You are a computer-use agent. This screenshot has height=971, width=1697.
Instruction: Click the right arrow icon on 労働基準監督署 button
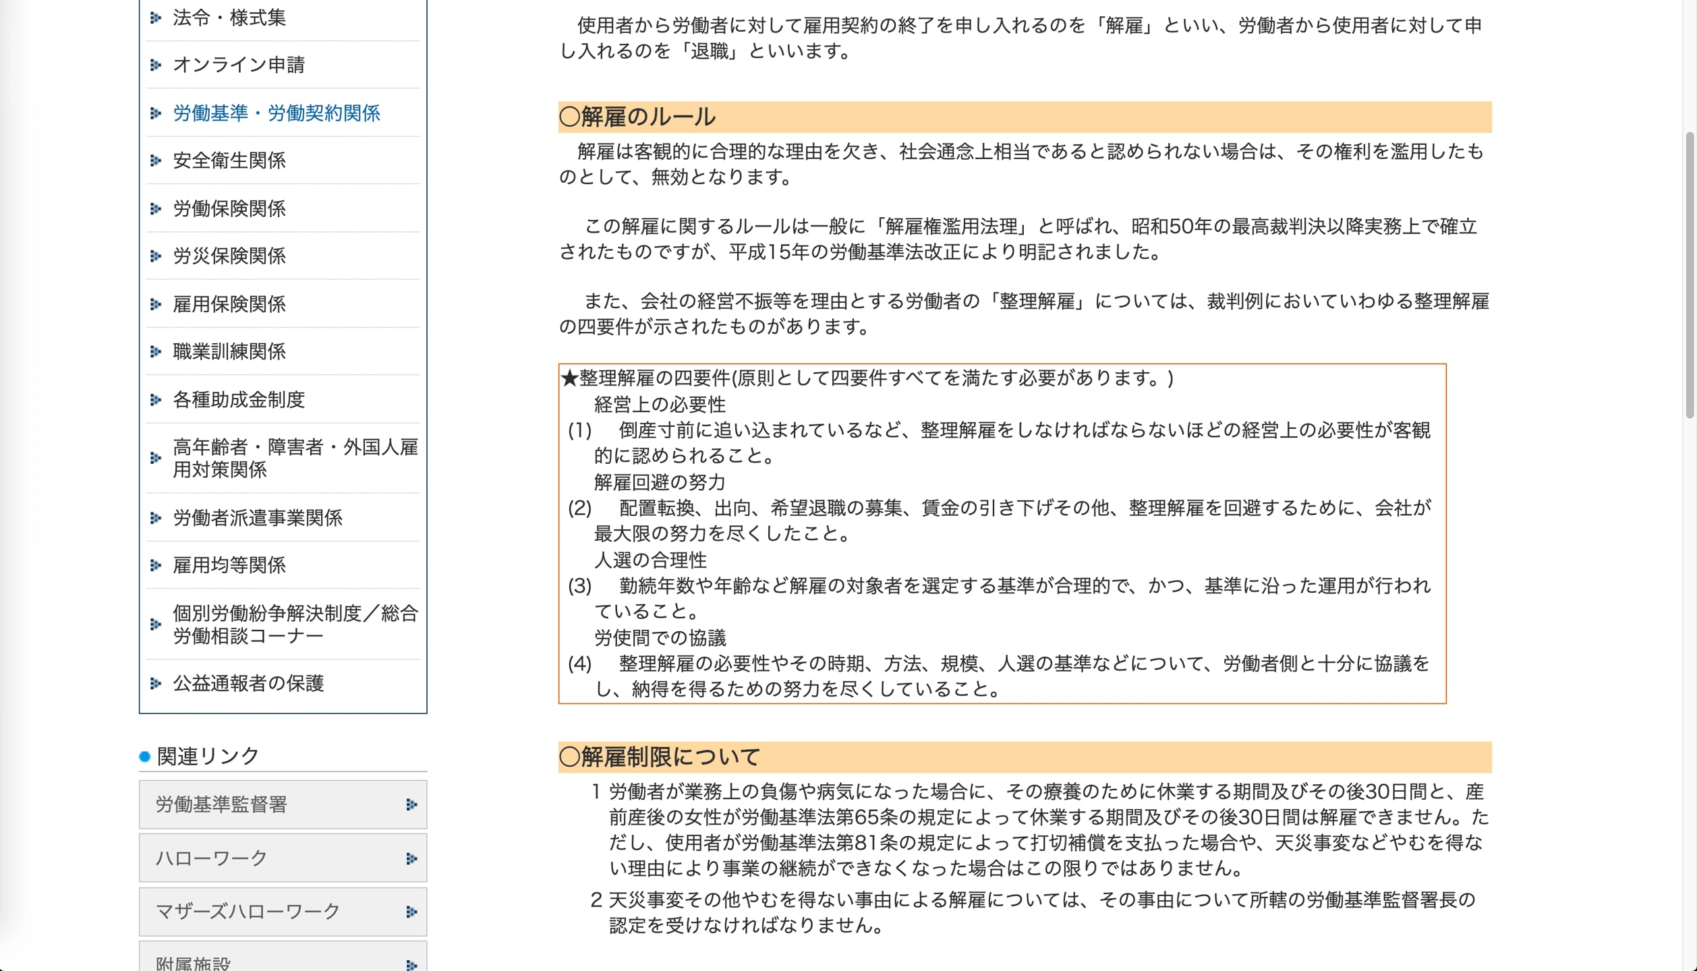[411, 804]
